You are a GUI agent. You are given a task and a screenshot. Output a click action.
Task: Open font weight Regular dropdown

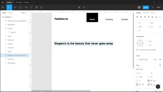click(139, 73)
